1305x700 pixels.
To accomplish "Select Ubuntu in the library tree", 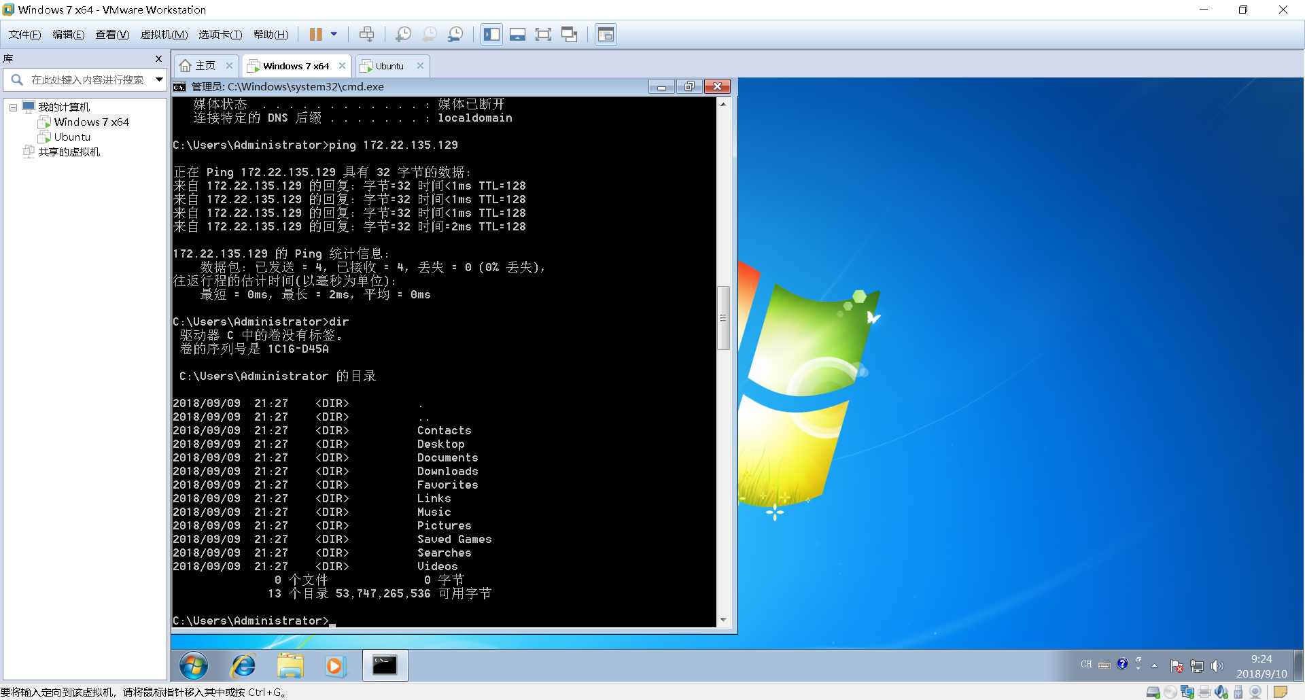I will (72, 137).
